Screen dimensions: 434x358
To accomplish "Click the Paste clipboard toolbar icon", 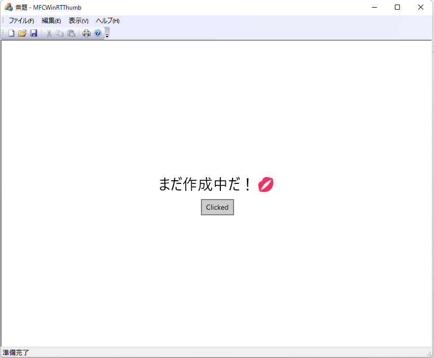I will (71, 33).
